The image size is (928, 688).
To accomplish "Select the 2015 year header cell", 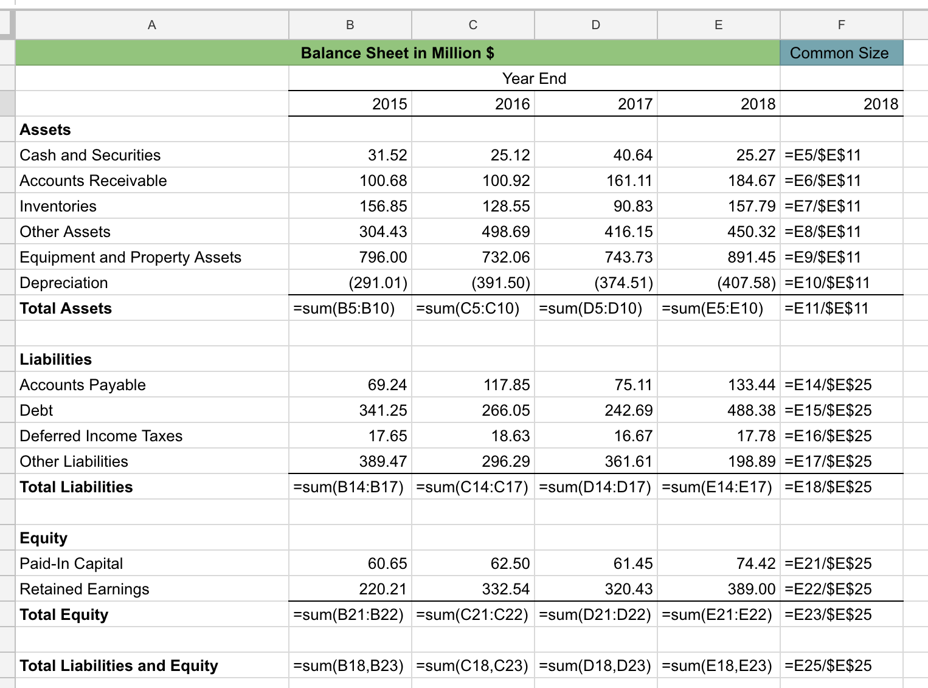I will [350, 104].
